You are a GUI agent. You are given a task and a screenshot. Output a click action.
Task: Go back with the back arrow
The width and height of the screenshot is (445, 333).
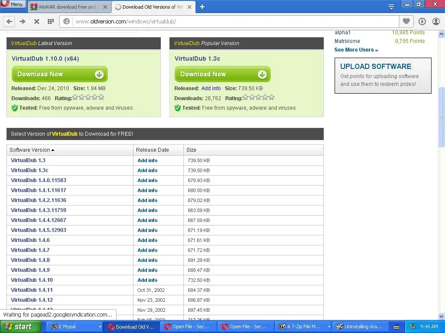pyautogui.click(x=9, y=21)
